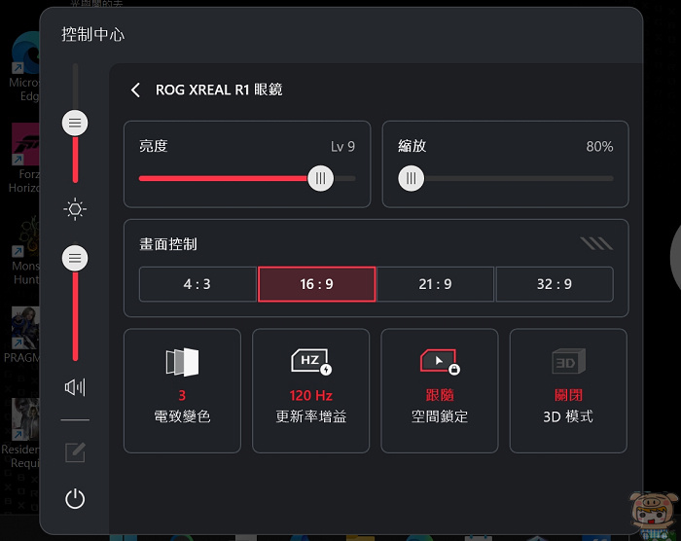Screen dimensions: 681x541
Task: Toggle the 3D 模式 tile currently 關閉
Action: click(x=568, y=390)
